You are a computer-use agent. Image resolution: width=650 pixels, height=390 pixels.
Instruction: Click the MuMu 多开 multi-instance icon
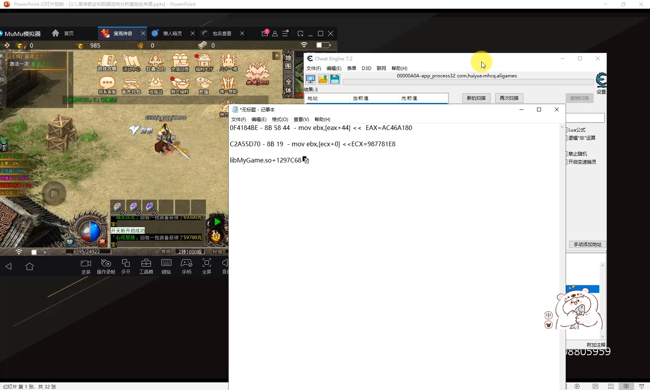(126, 267)
